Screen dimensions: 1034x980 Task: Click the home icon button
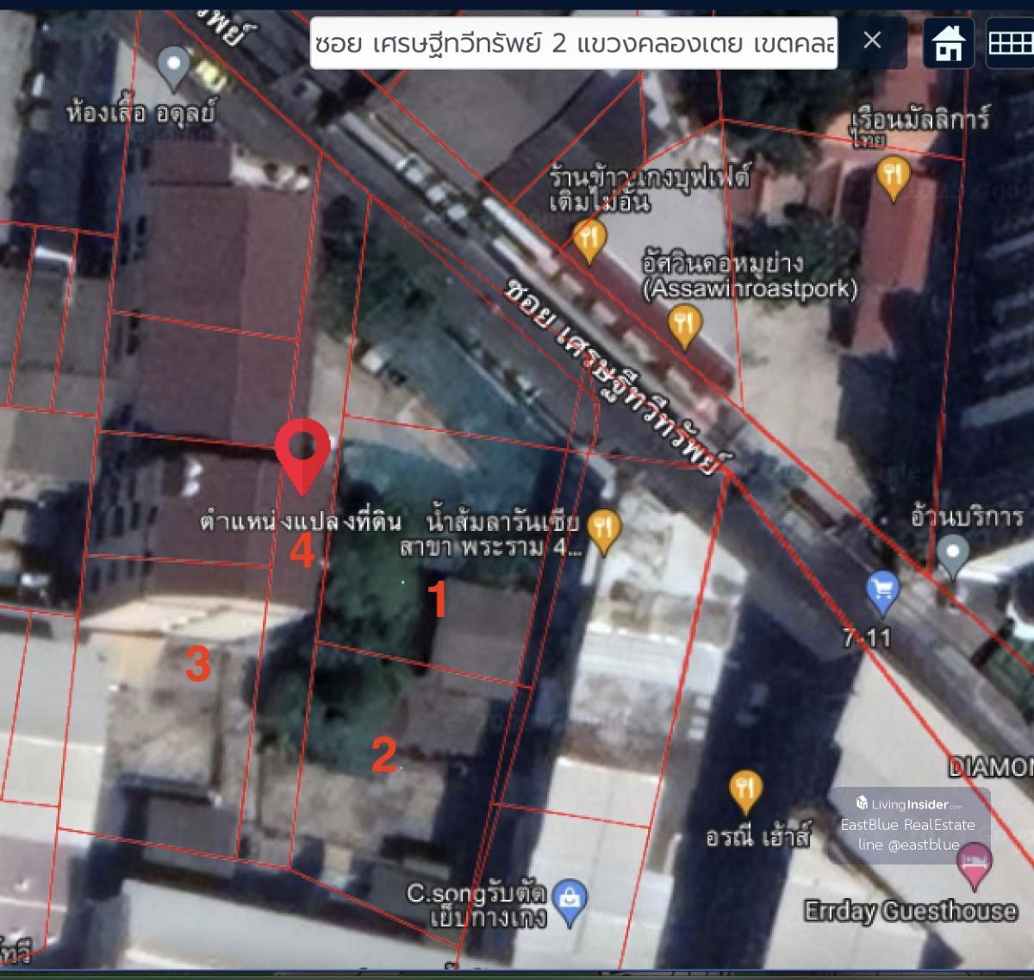pyautogui.click(x=949, y=43)
